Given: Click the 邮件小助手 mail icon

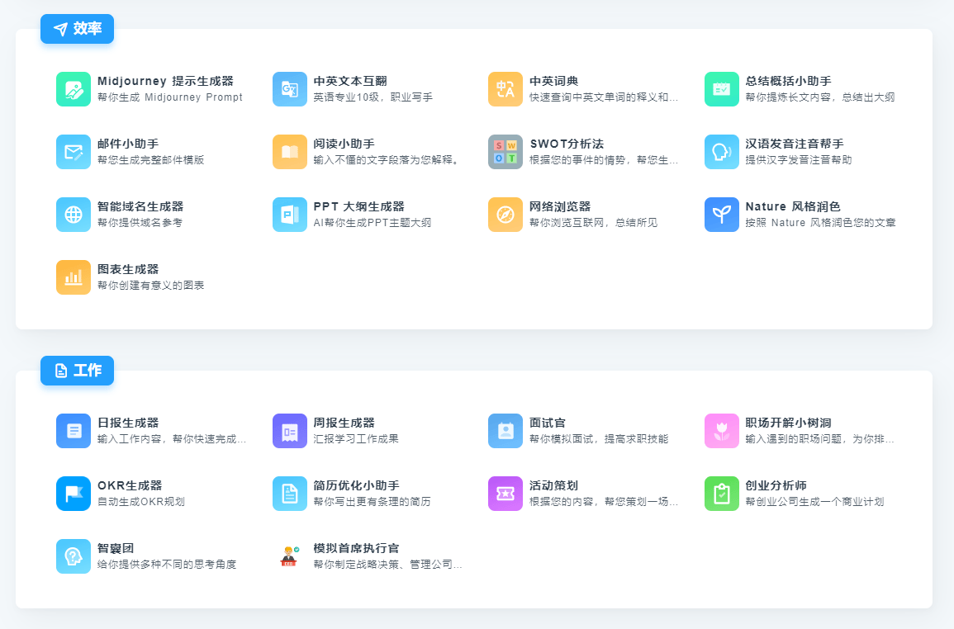Looking at the screenshot, I should point(73,151).
